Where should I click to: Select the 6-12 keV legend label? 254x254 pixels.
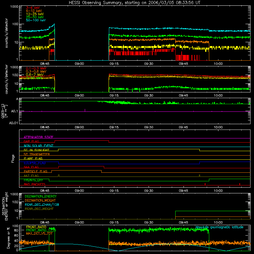[x=34, y=11]
